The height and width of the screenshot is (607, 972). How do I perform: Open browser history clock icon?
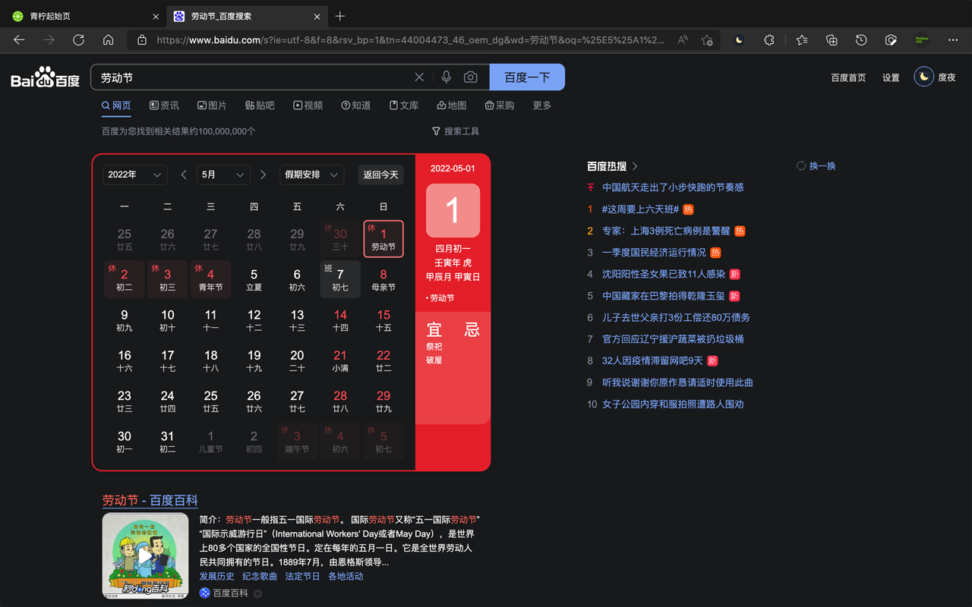point(861,40)
